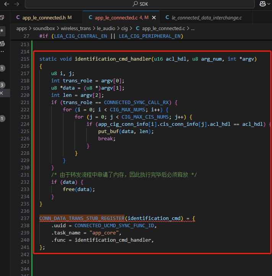Image resolution: width=272 pixels, height=276 pixels.
Task: Open the breadcrumb symbol ellipsis '...'
Action: click(193, 28)
